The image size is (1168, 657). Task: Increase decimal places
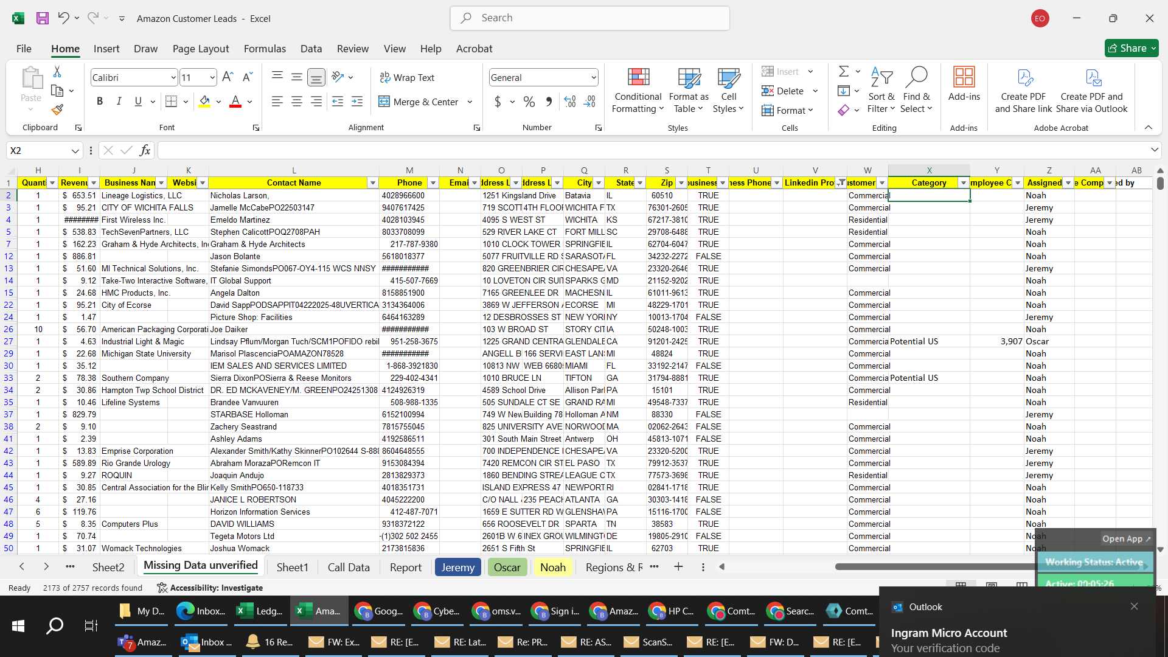coord(570,102)
